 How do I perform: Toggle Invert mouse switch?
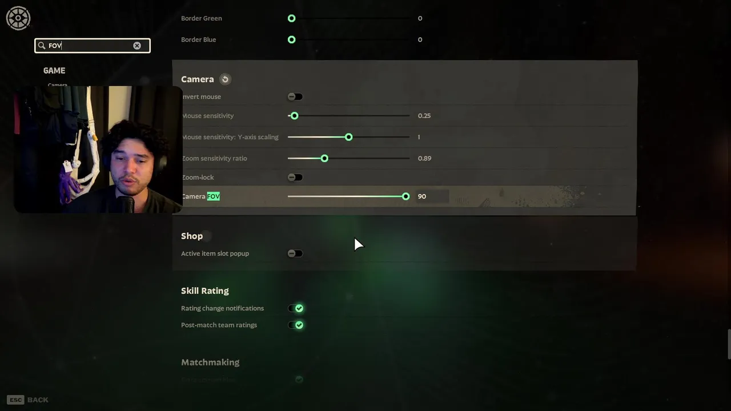coord(295,96)
